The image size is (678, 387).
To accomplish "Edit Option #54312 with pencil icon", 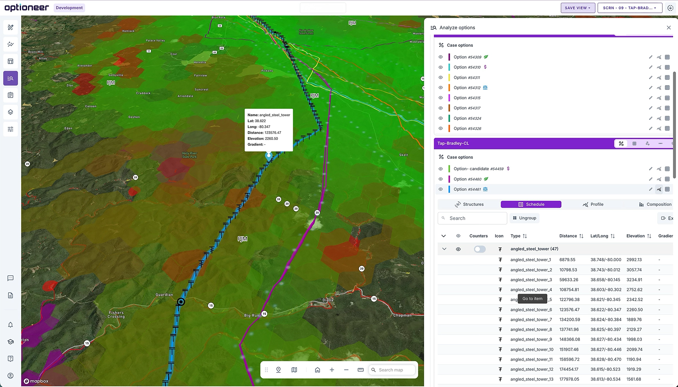I will coord(650,88).
